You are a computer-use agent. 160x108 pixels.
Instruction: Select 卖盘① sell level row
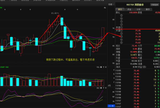(138, 28)
